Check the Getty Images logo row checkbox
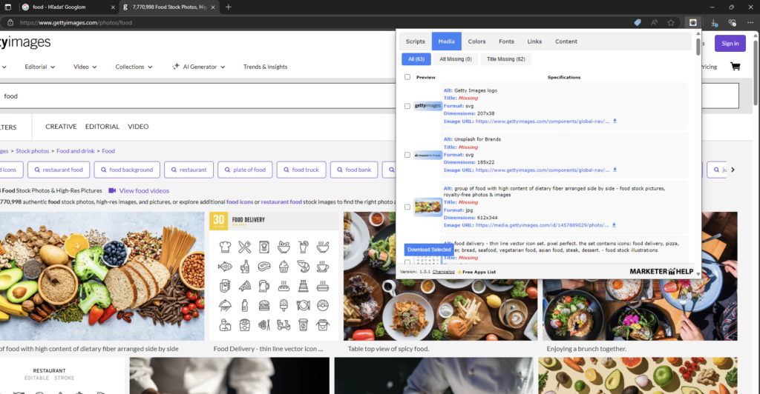 pos(407,106)
